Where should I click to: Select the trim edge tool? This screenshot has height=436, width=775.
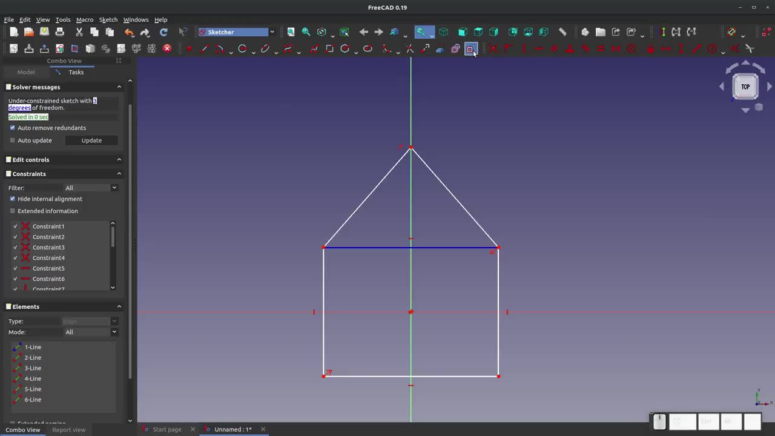pyautogui.click(x=409, y=48)
